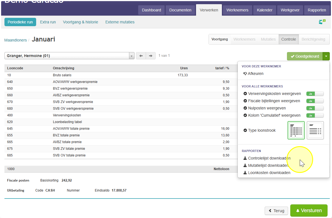The image size is (332, 218).
Task: Click the AOV/AWW totale premie row
Action: (121, 129)
